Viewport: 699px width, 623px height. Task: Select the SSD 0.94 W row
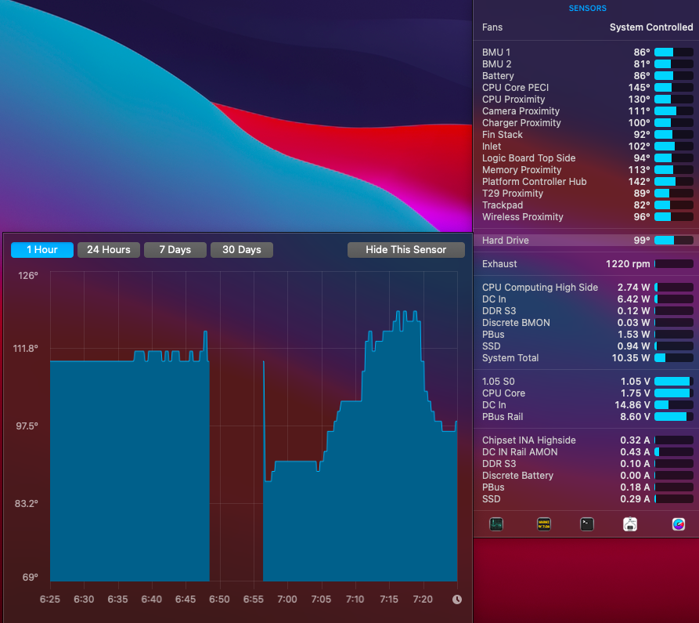pyautogui.click(x=587, y=346)
